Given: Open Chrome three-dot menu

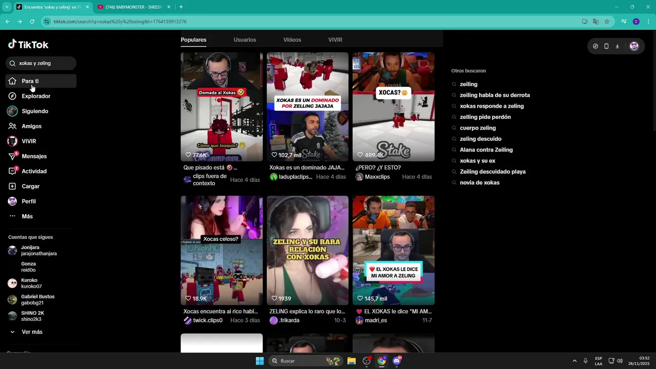Looking at the screenshot, I should 648,22.
